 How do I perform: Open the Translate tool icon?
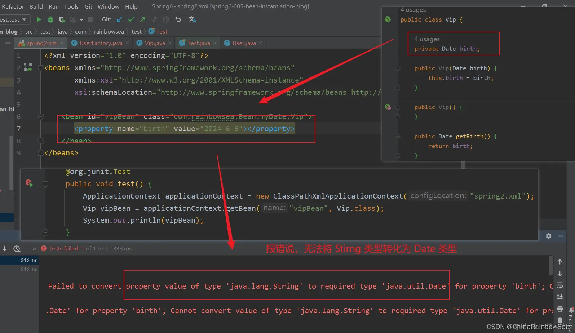pos(193,19)
